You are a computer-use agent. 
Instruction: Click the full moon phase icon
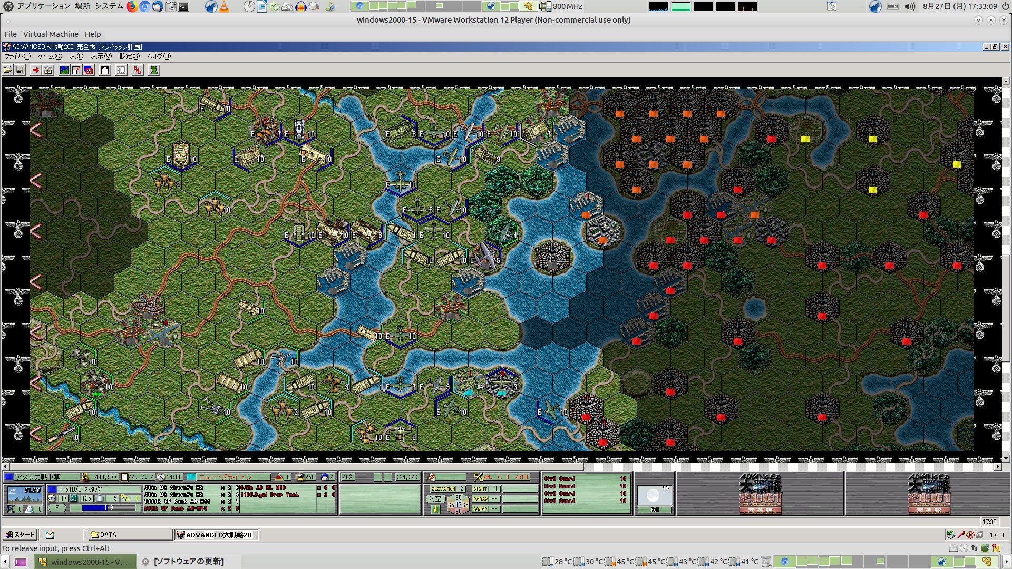653,496
